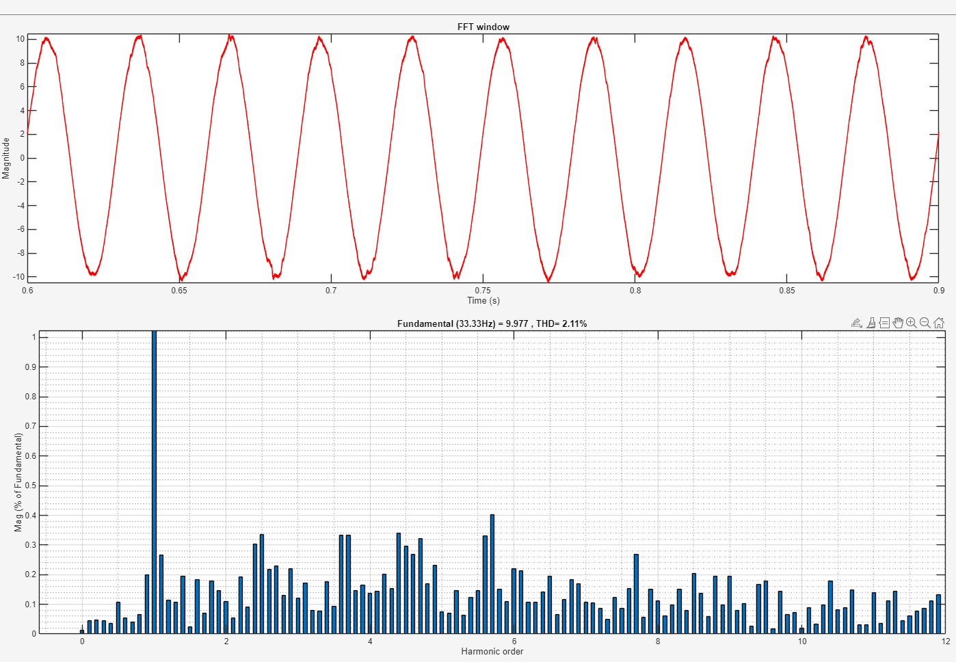The width and height of the screenshot is (956, 662).
Task: Click the 0.65 tick label on time axis
Action: click(x=179, y=291)
